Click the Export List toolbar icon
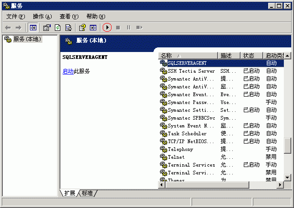294x208 pixels. (69, 28)
